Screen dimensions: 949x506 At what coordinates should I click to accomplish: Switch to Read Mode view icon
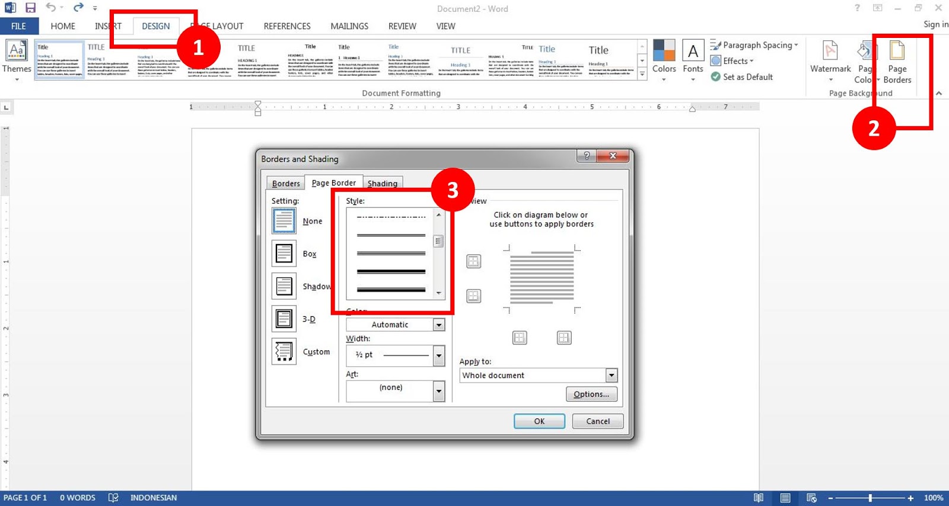[x=759, y=498]
